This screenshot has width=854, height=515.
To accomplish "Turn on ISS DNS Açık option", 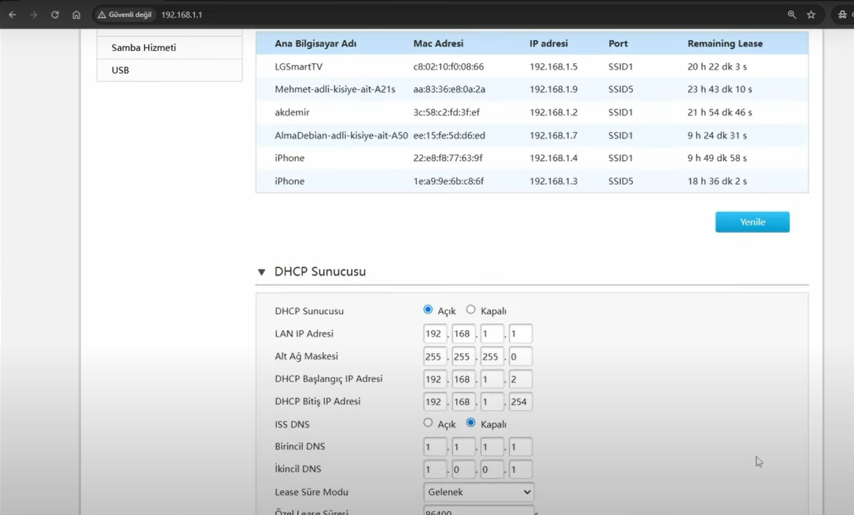I will click(x=428, y=423).
